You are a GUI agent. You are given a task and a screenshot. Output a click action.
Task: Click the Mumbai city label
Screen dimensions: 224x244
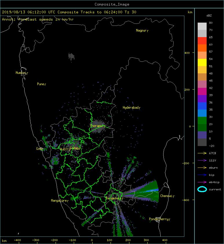click(22, 73)
